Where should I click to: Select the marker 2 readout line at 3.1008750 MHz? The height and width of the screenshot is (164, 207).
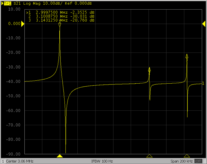pos(61,16)
